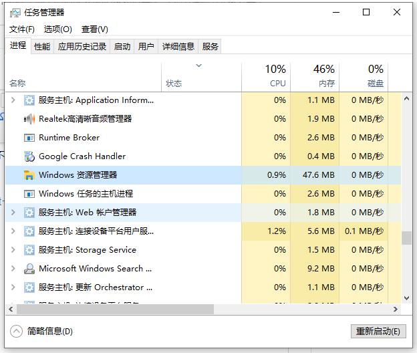Click the Windows 资源管理器 folder icon
The width and height of the screenshot is (417, 353).
[29, 175]
